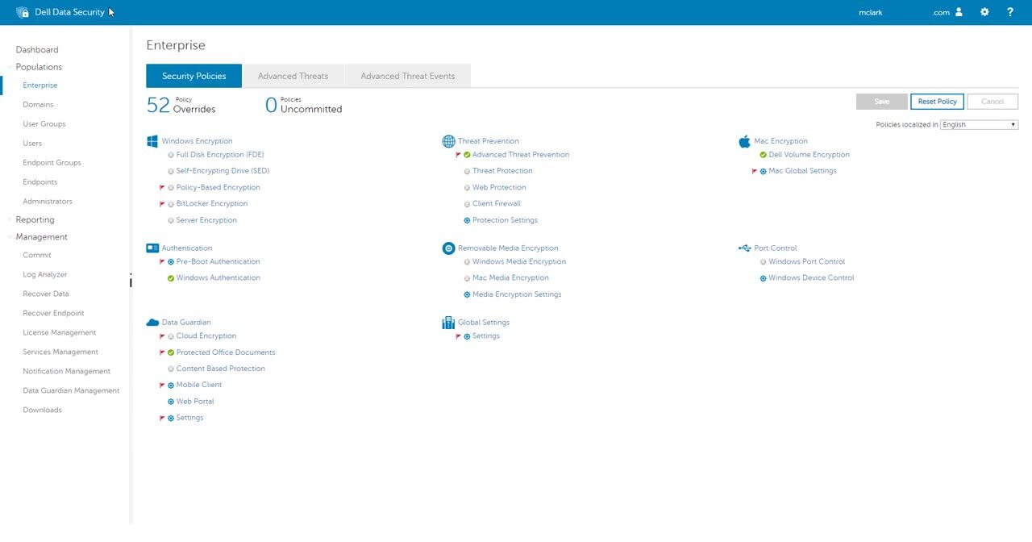Switch to the Security Policies tab
The width and height of the screenshot is (1032, 542).
click(x=193, y=76)
